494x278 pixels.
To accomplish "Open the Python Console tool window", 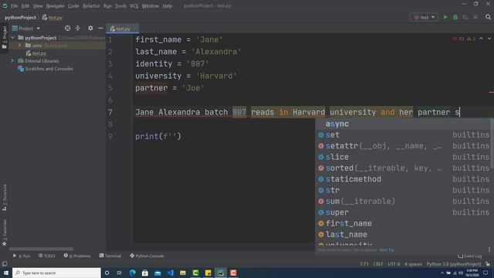I will (147, 256).
